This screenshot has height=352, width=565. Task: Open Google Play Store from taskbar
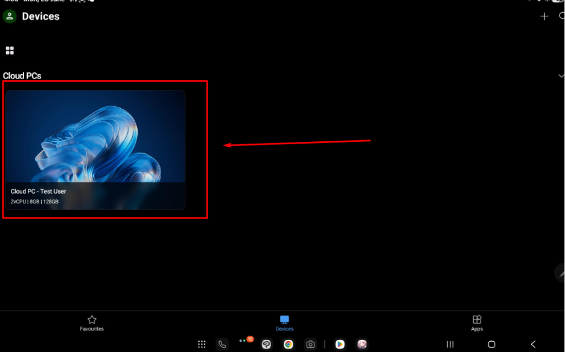click(340, 344)
